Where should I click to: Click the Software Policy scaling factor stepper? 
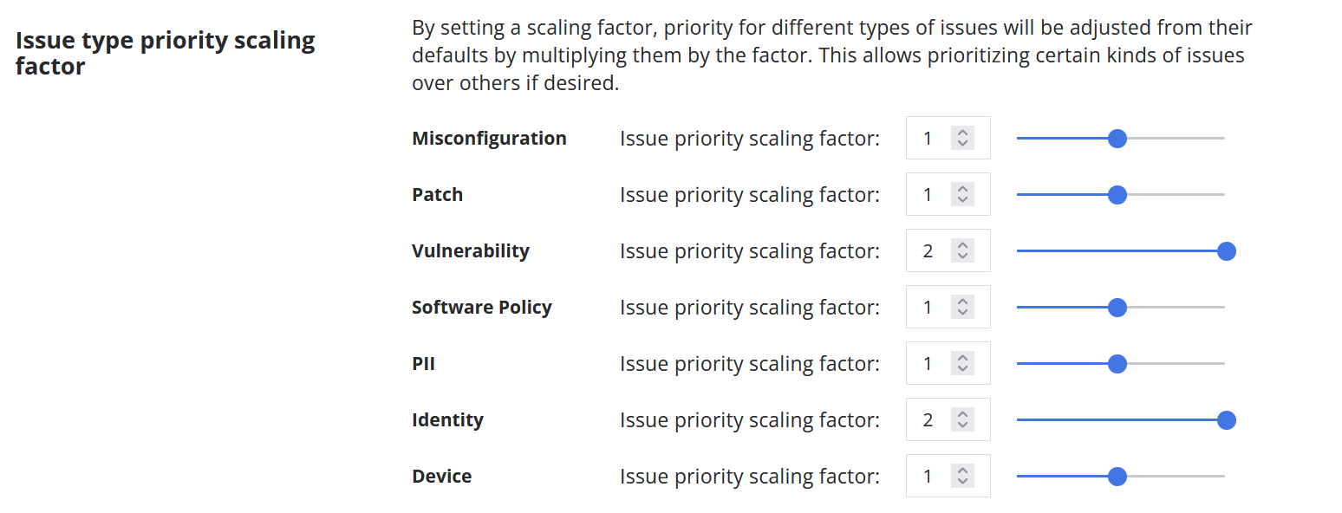pos(962,307)
